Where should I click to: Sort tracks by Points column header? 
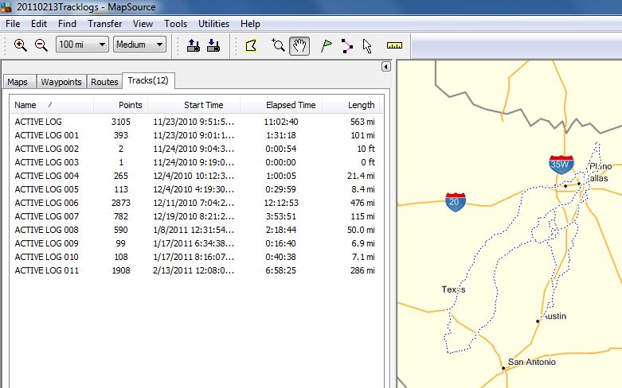[120, 105]
